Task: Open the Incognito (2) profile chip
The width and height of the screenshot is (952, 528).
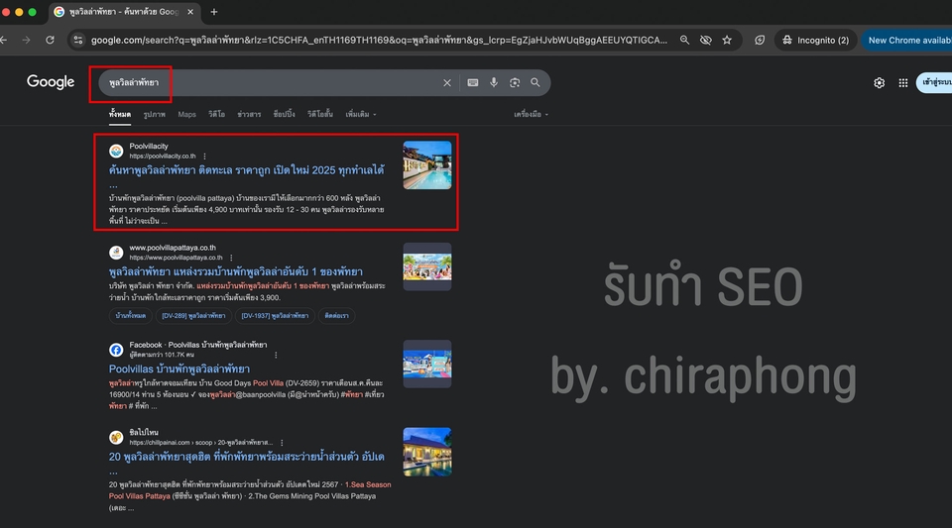Action: [815, 40]
